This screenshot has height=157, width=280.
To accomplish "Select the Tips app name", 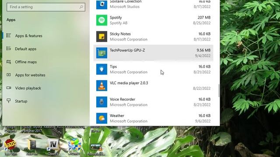I will [x=113, y=67].
